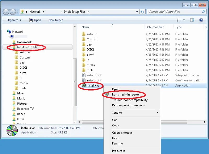Choose Rename in context menu
Viewport: 209px width, 154px height.
point(117,144)
